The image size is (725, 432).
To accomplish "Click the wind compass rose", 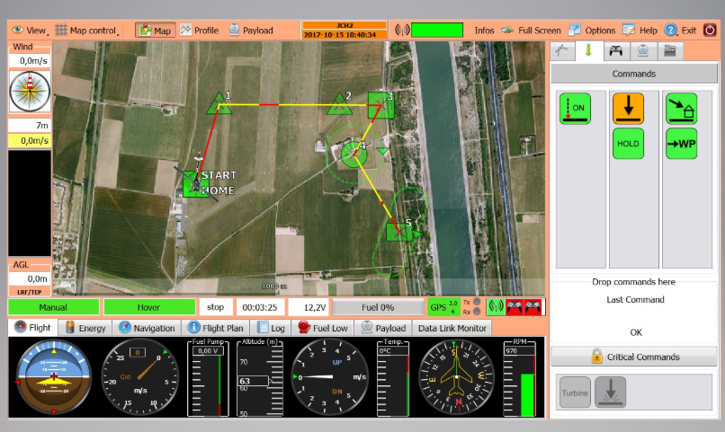I will [30, 92].
